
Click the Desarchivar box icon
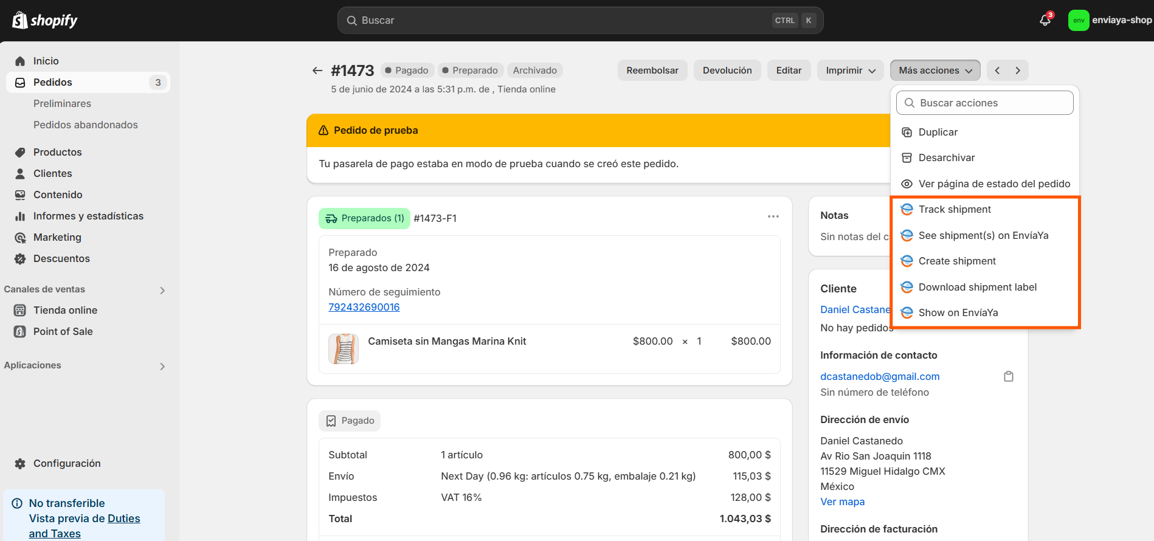pyautogui.click(x=907, y=157)
